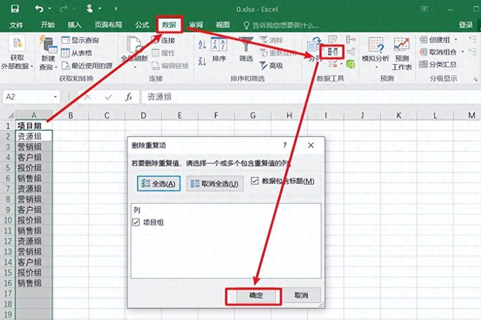Toggle the 数据包含标题(M) checkbox
This screenshot has height=320, width=481.
coord(254,181)
